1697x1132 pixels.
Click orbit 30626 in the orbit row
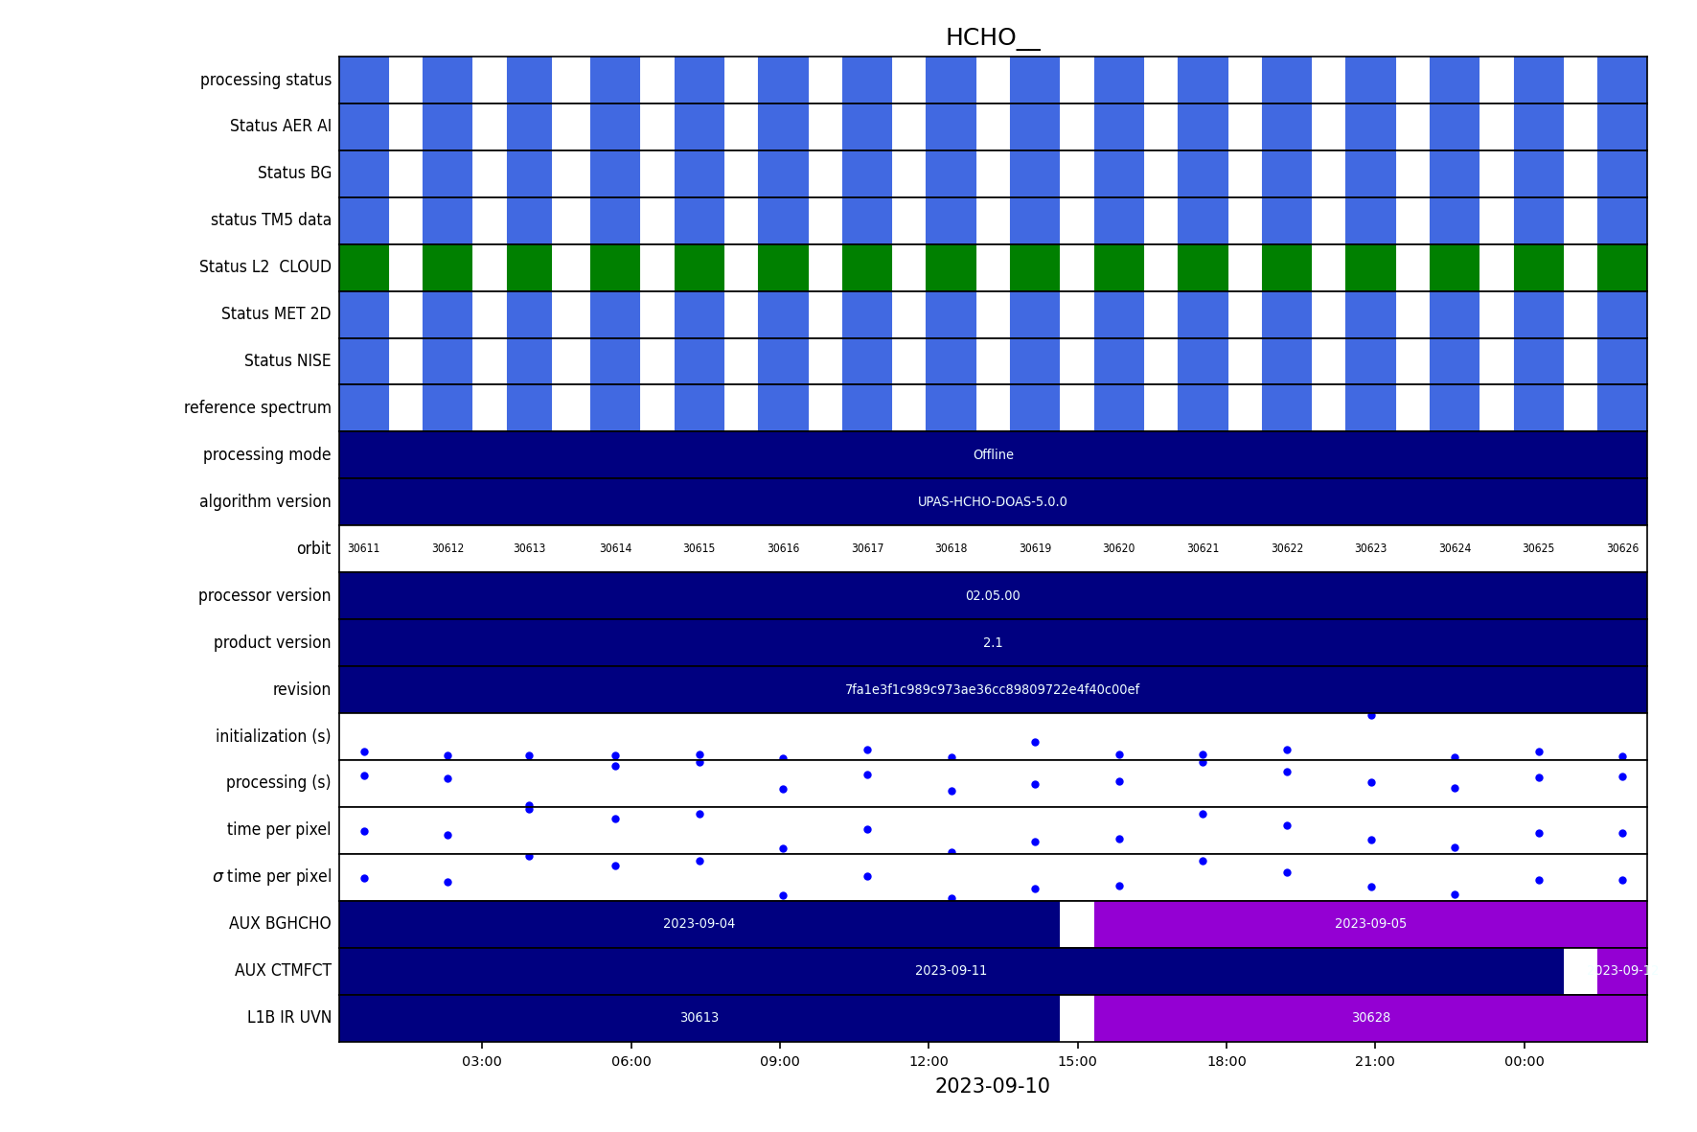click(1621, 548)
